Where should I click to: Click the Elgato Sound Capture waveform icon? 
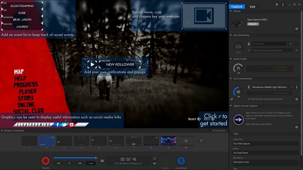click(239, 120)
